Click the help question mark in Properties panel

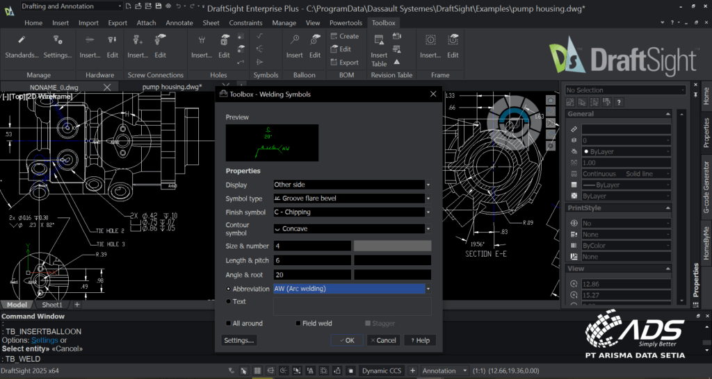pos(618,103)
